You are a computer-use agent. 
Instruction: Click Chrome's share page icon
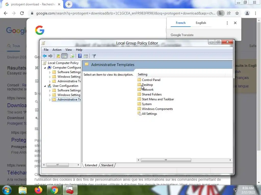[229, 13]
